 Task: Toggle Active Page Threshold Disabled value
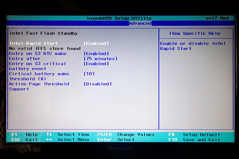pyautogui.click(x=98, y=84)
